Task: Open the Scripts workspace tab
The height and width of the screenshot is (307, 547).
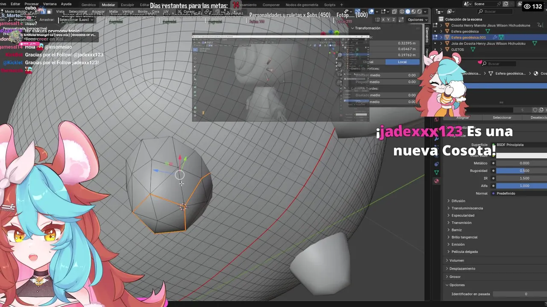Action: pos(329,5)
